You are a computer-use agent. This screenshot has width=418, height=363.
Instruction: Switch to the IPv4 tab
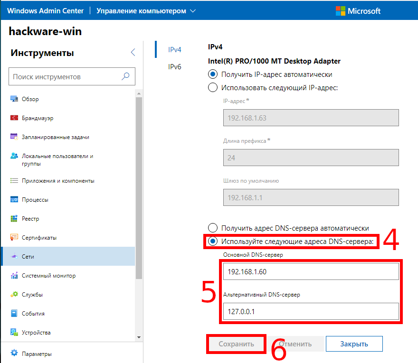point(175,49)
